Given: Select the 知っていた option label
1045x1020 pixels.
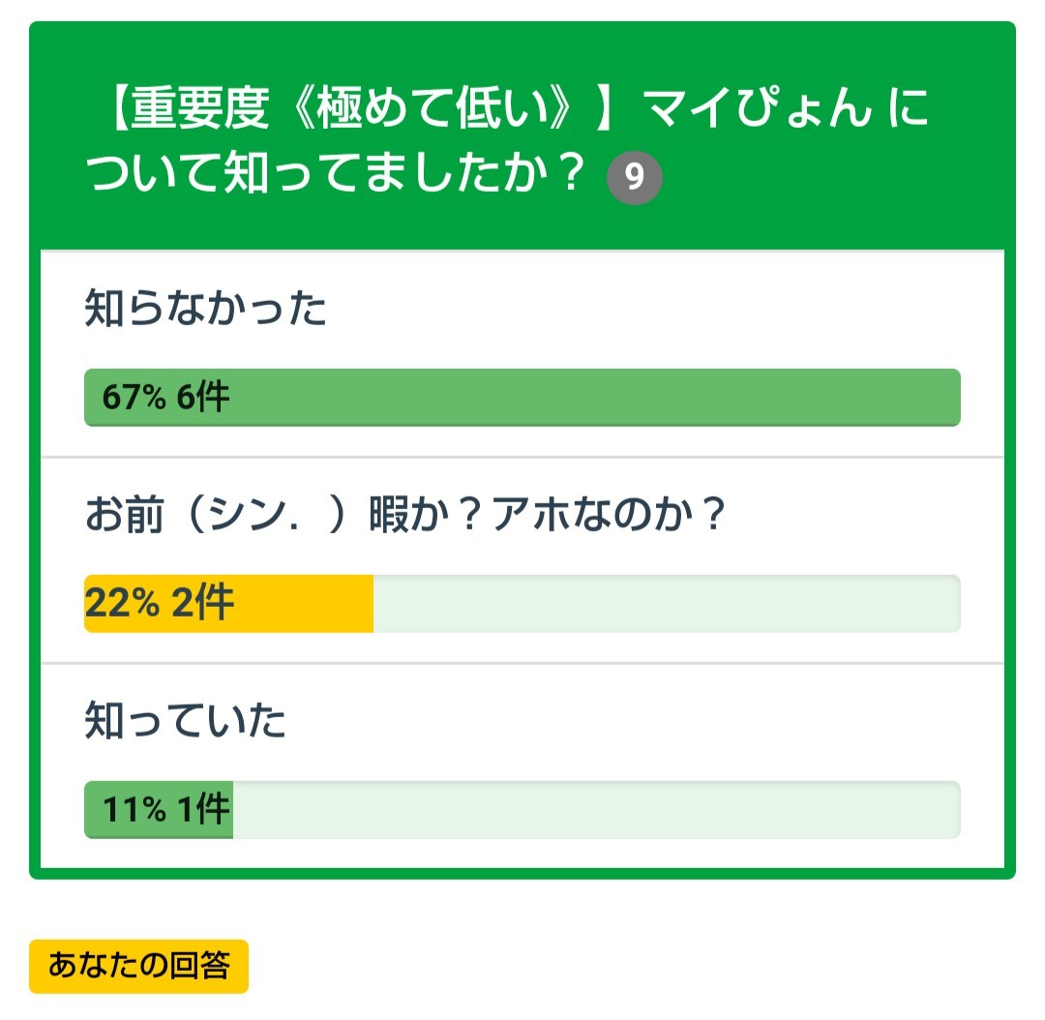Looking at the screenshot, I should (x=185, y=722).
